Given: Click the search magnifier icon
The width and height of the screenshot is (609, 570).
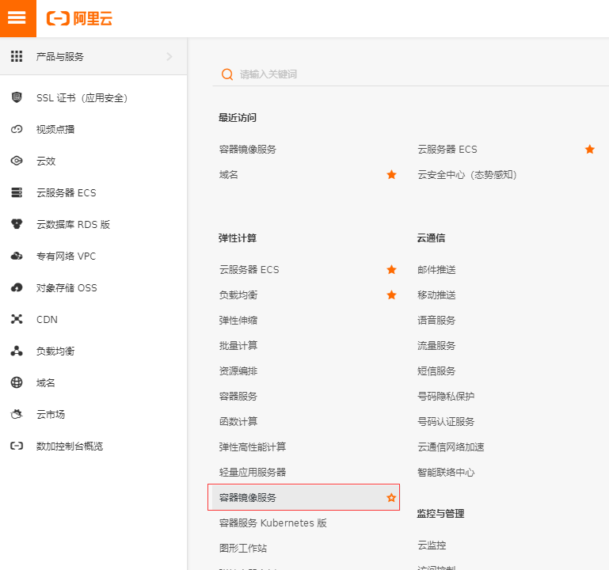Looking at the screenshot, I should (227, 74).
